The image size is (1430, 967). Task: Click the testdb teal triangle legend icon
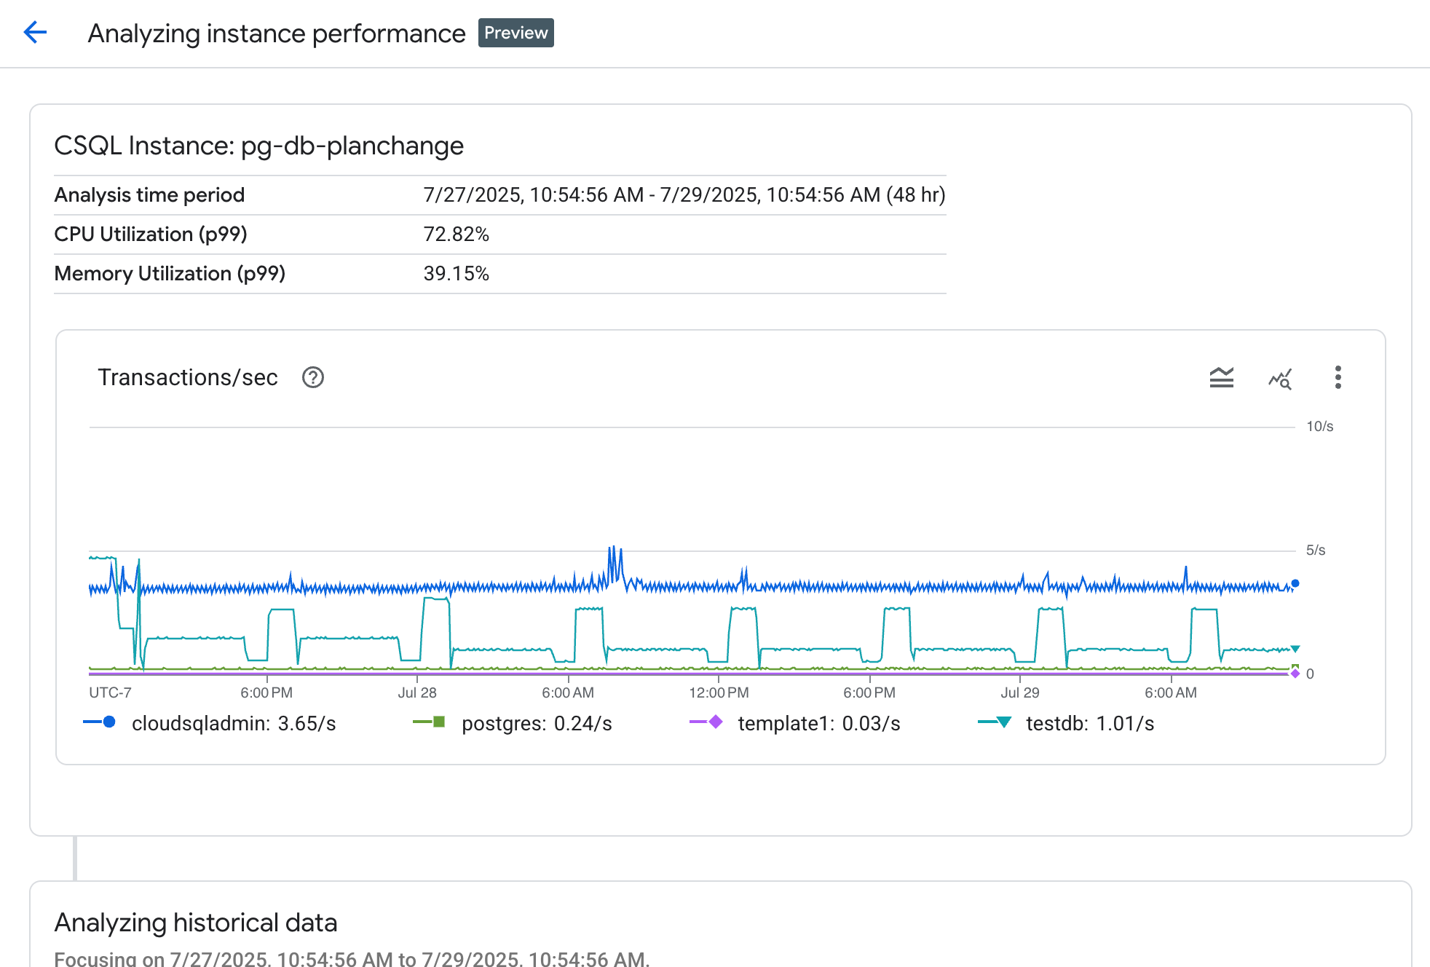[x=1003, y=722]
